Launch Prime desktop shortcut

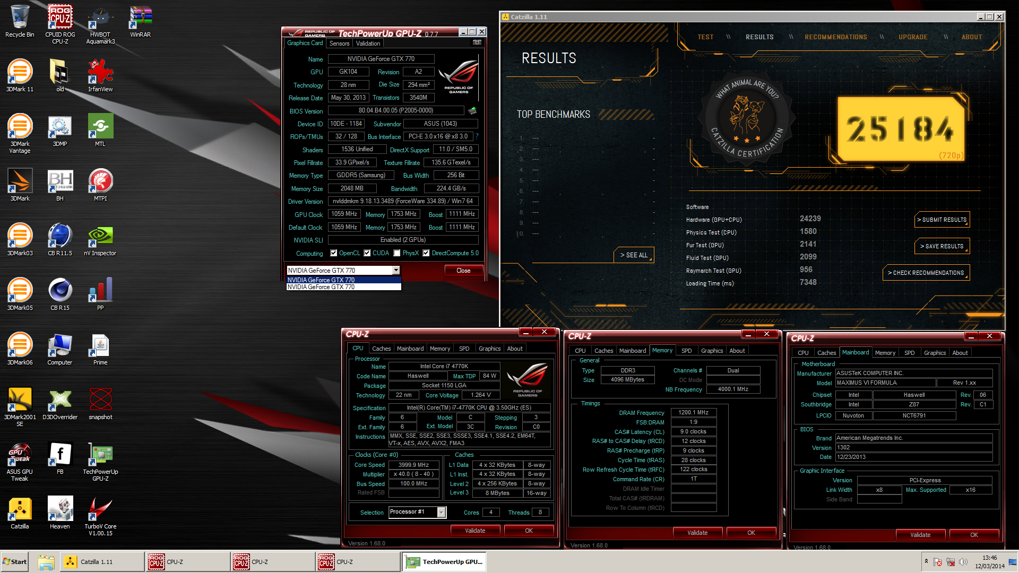(x=100, y=349)
